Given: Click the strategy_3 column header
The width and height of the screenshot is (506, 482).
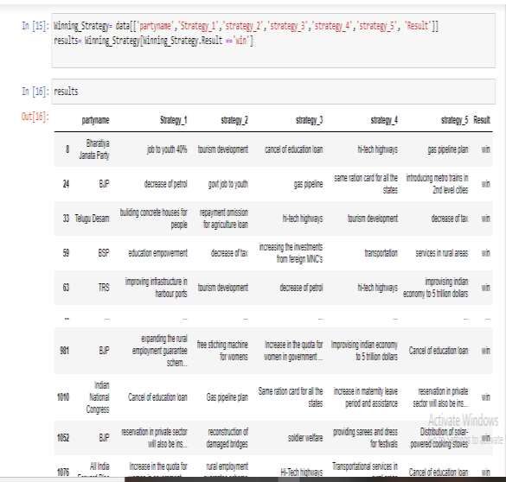Looking at the screenshot, I should [x=309, y=120].
